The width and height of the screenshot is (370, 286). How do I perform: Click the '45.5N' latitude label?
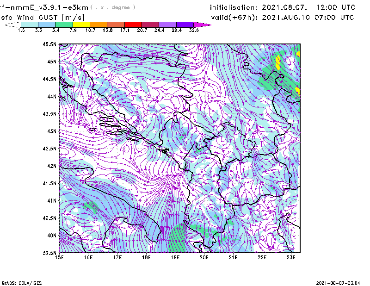[x=49, y=44]
